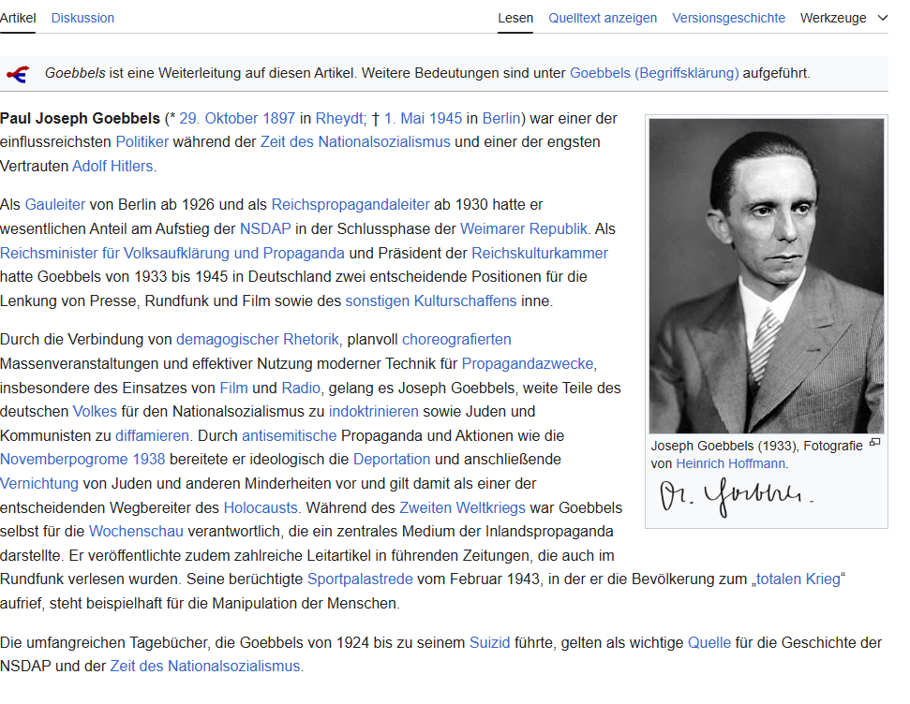Follow the Reichspropagandaleiter link
This screenshot has height=704, width=910.
(351, 204)
